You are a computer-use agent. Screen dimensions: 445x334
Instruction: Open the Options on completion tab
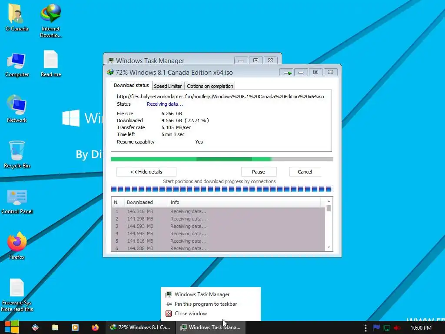pos(210,86)
